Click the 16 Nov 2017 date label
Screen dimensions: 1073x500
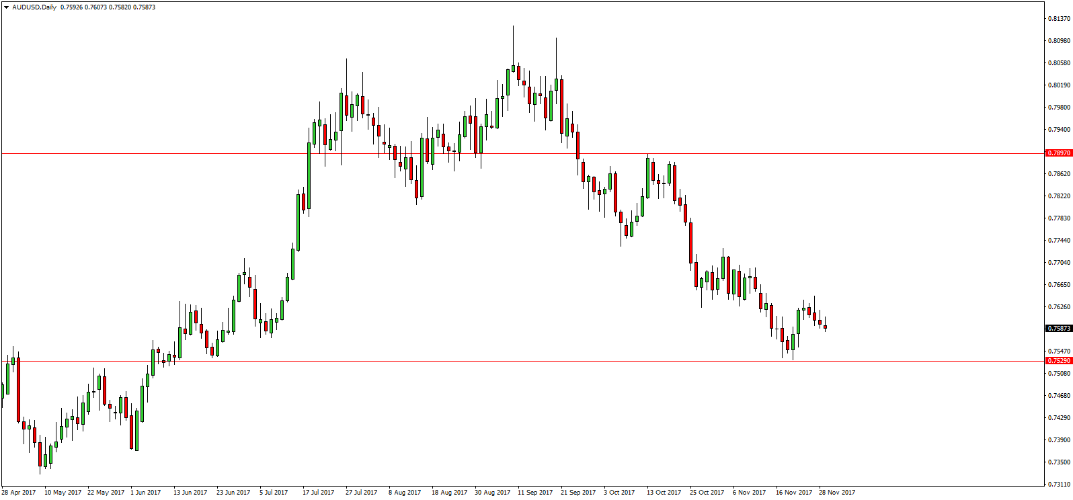pos(794,493)
